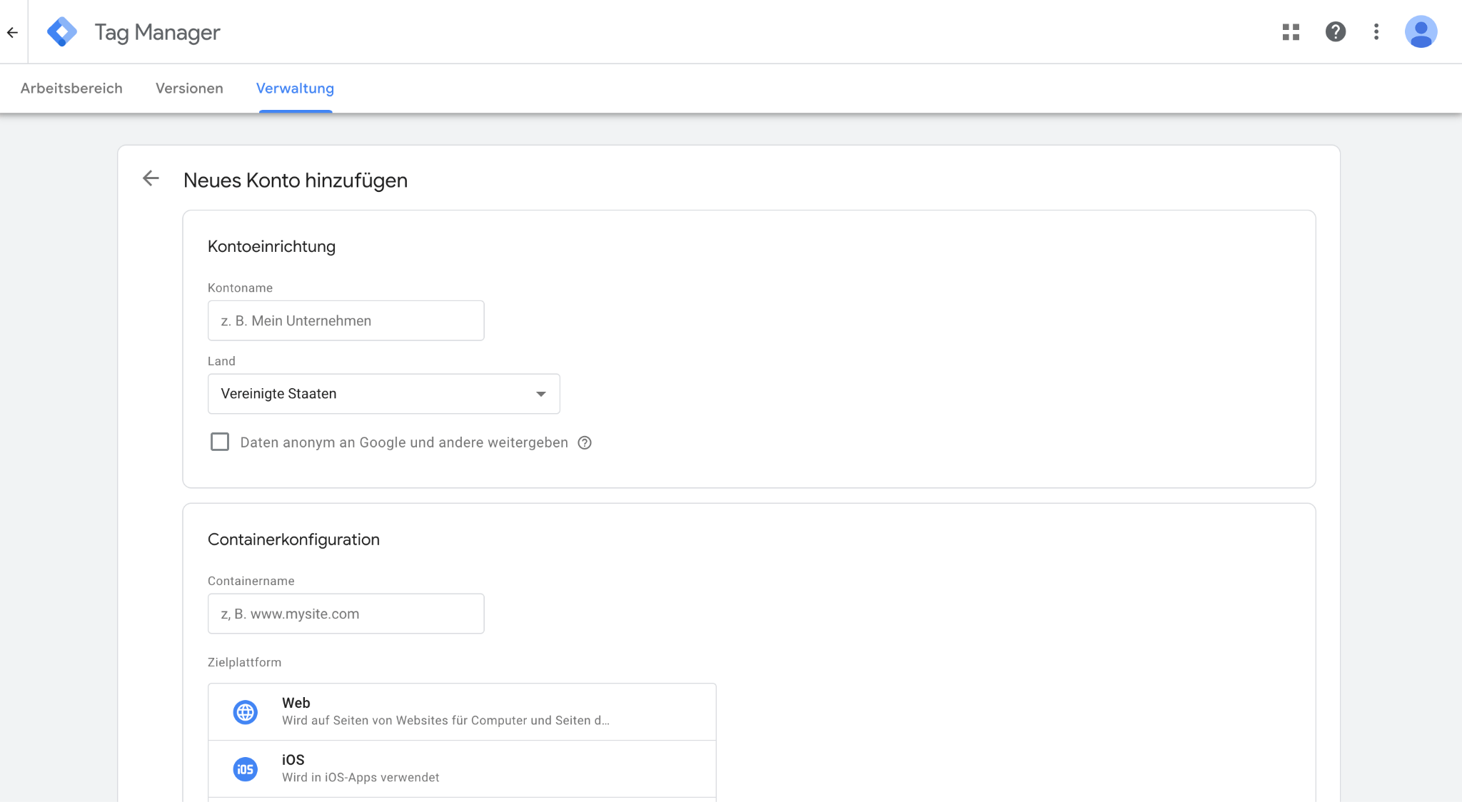
Task: Select iOS as target platform
Action: point(462,769)
